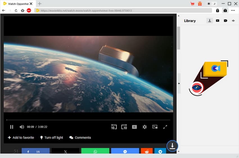Click Add to favorite

[21, 138]
